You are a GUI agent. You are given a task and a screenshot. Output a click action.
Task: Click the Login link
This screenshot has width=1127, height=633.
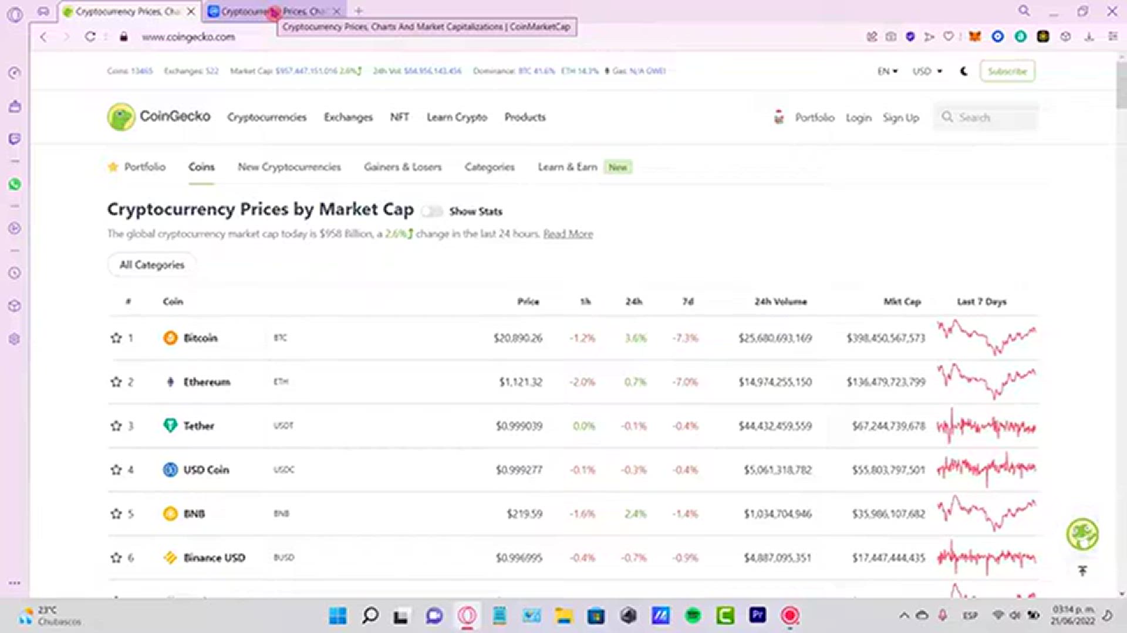[x=858, y=118]
